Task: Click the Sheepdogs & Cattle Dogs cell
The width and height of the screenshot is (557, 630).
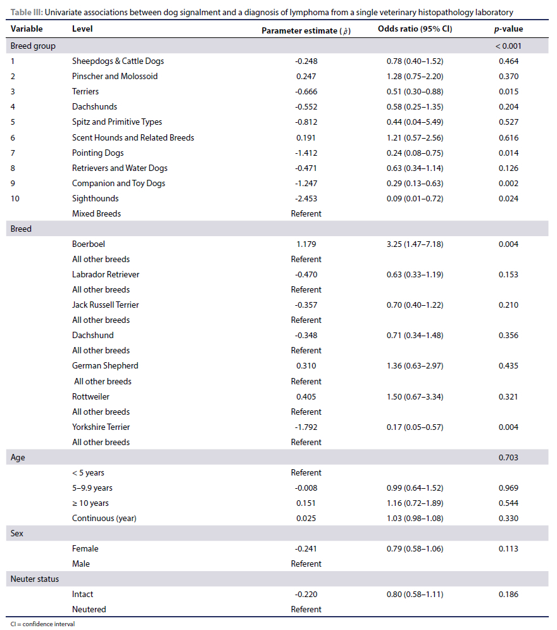Action: (118, 61)
